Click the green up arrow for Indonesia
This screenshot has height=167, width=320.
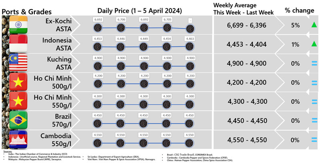[314, 44]
